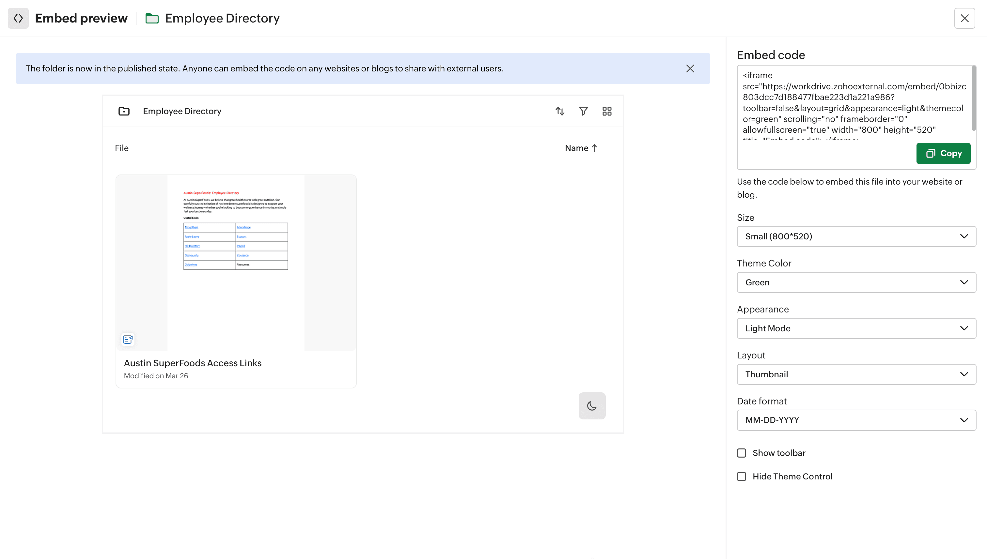This screenshot has width=987, height=559.
Task: Open the Appearance Light Mode dropdown
Action: point(856,328)
